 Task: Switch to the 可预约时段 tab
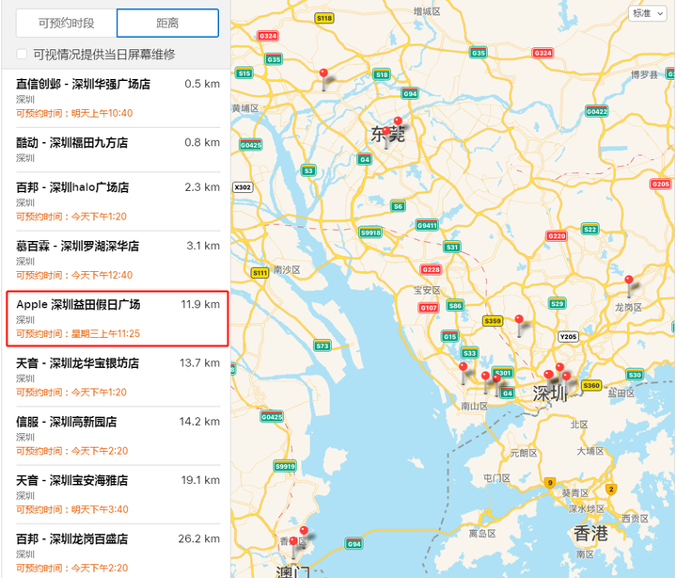[67, 23]
